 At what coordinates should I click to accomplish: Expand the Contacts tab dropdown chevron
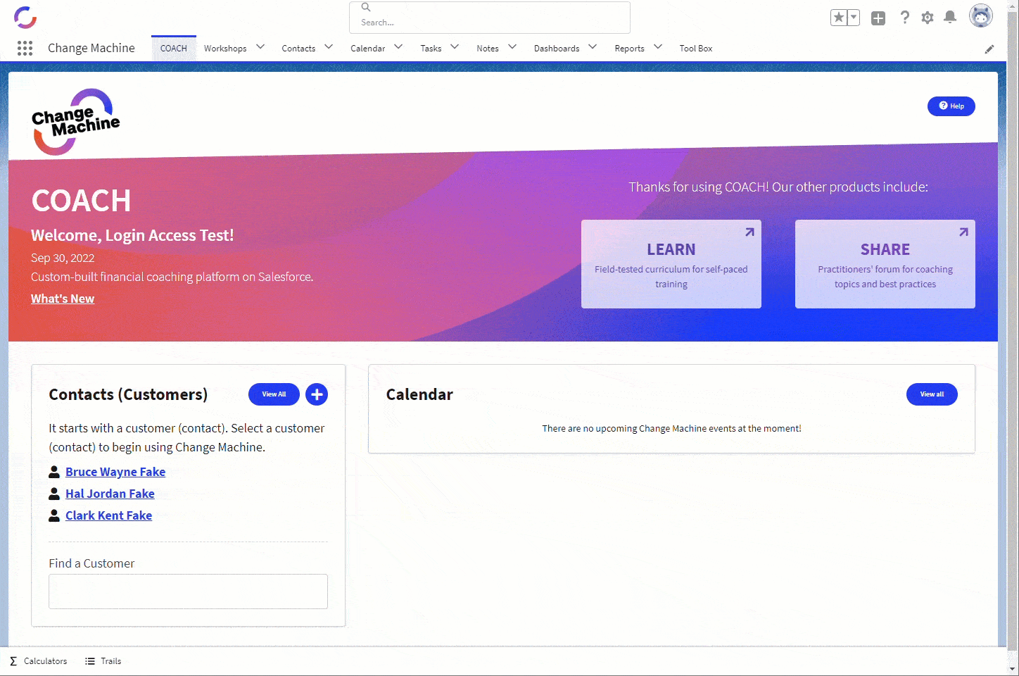pos(329,47)
